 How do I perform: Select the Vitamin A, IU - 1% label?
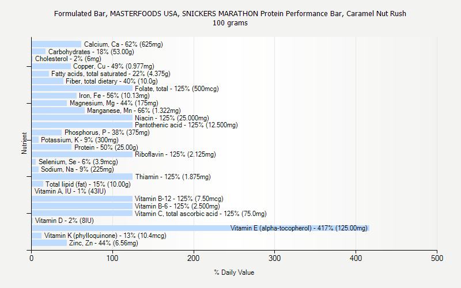click(x=70, y=191)
